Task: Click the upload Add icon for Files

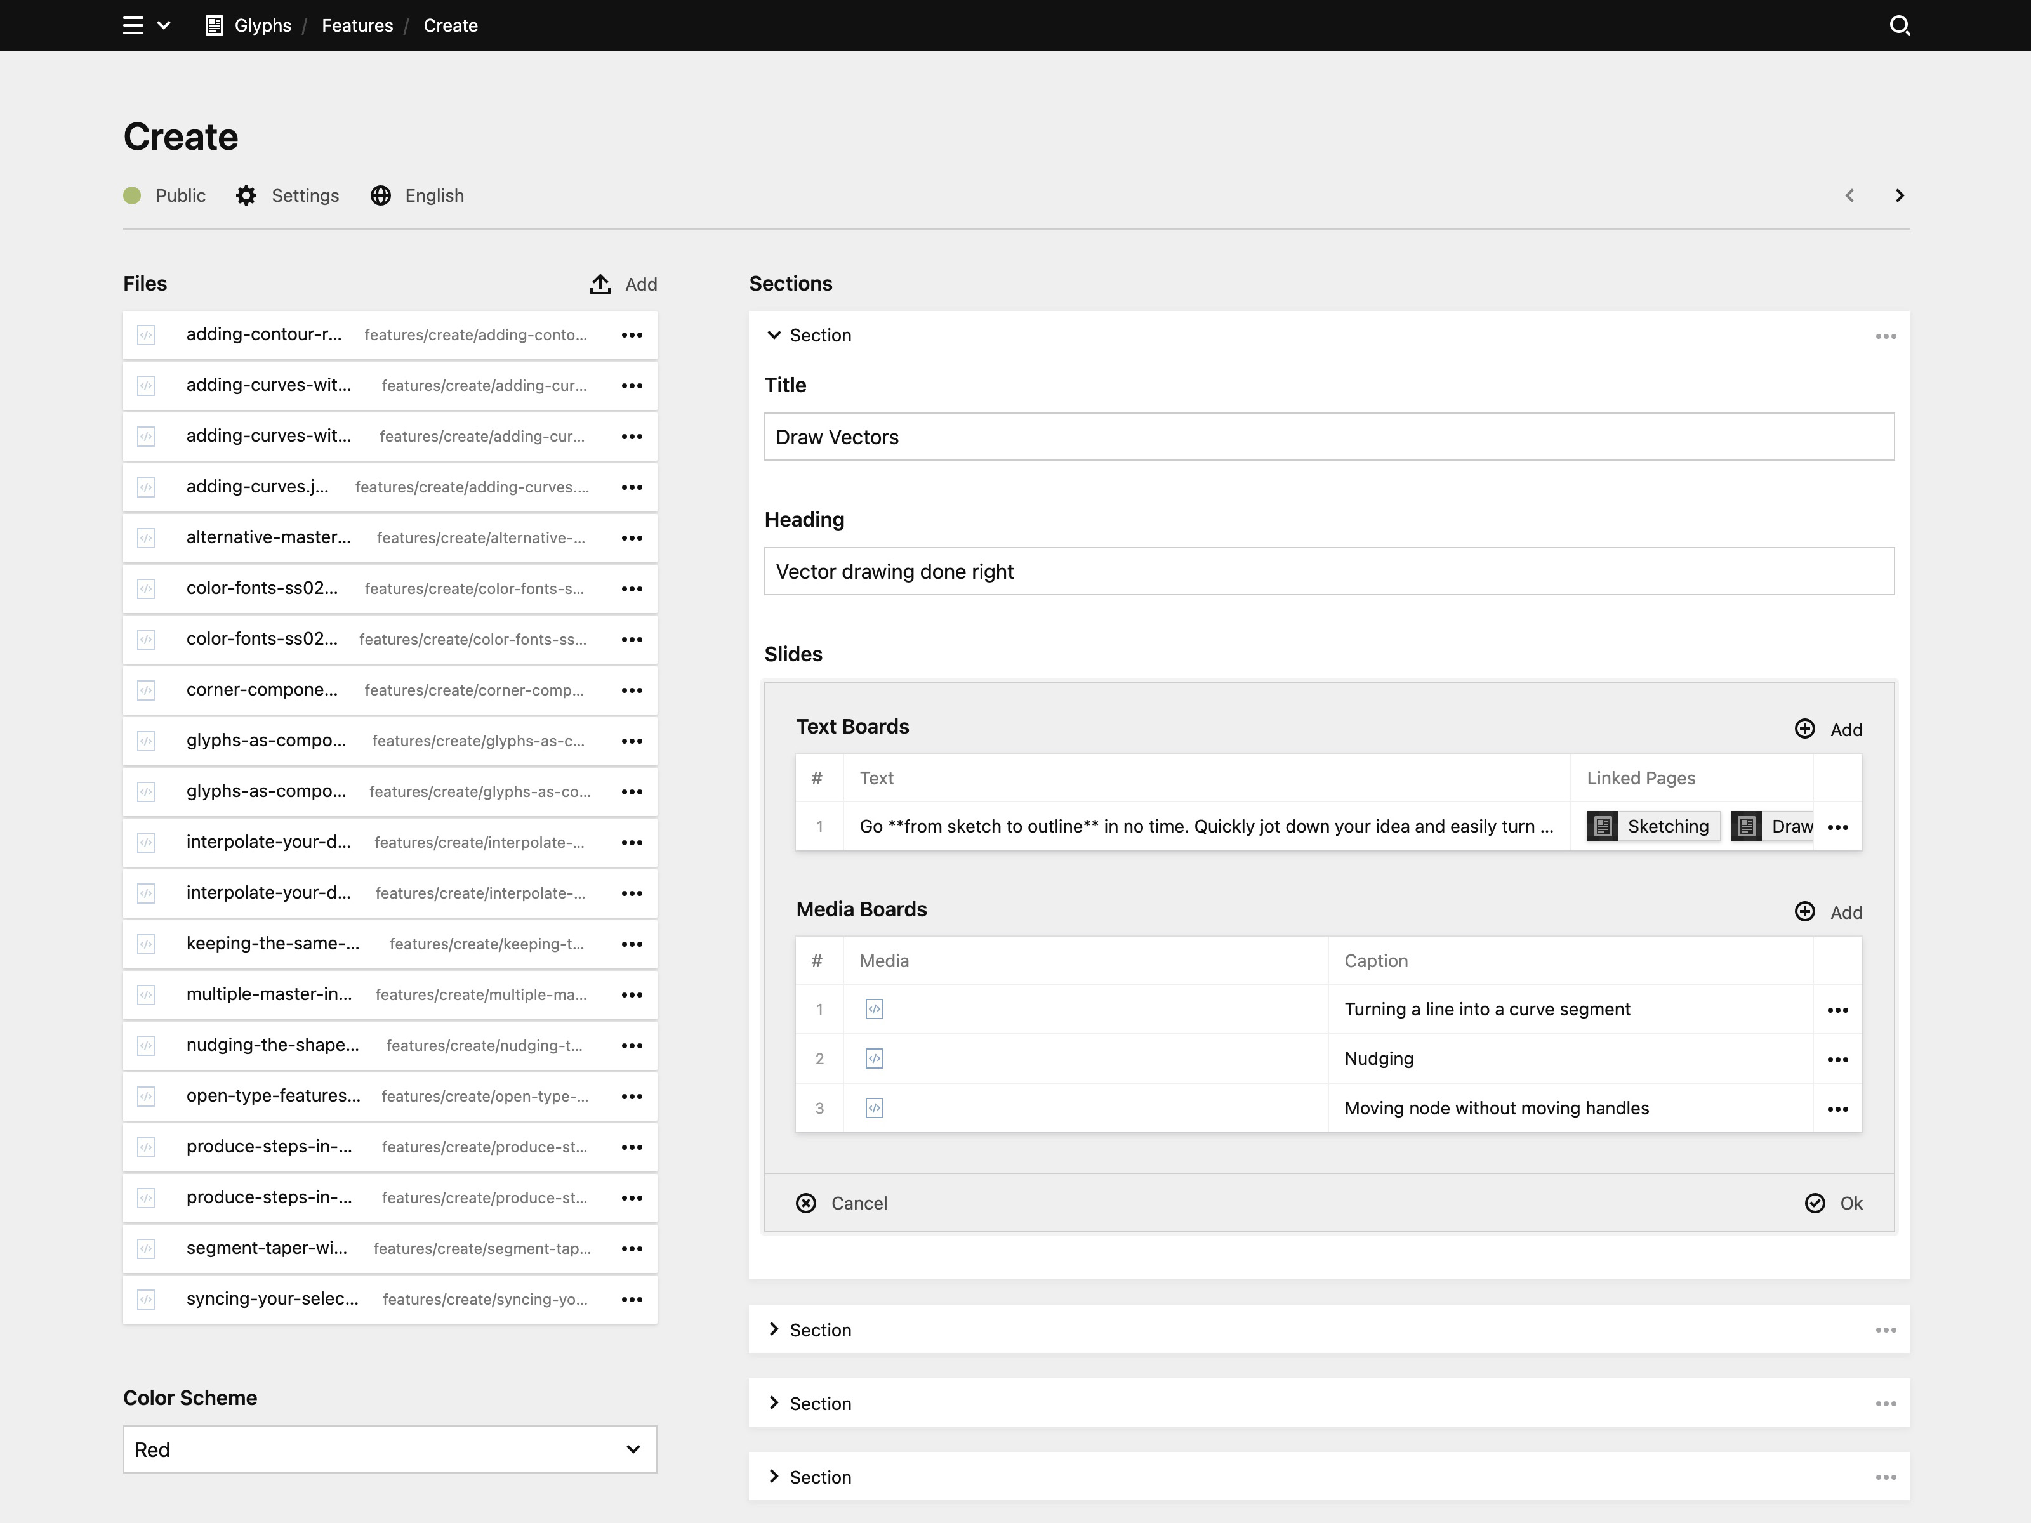Action: click(x=600, y=284)
